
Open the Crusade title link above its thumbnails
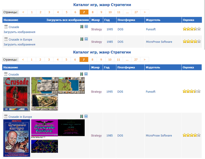coord(13,75)
